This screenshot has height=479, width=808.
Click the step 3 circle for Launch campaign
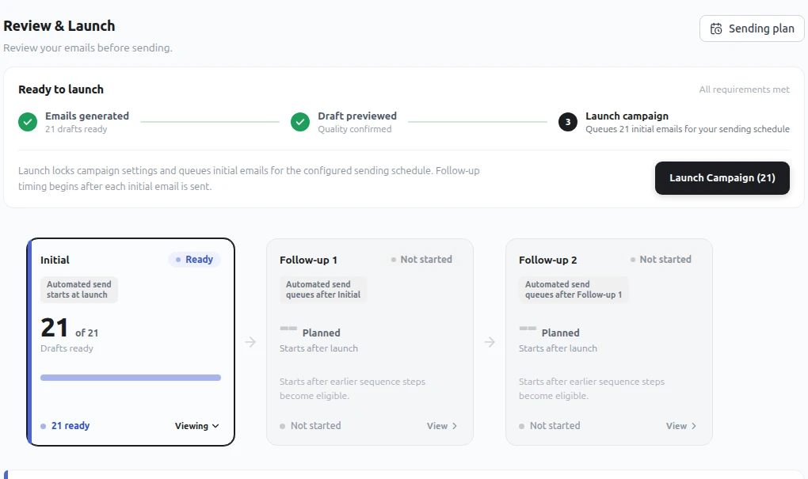(x=568, y=122)
